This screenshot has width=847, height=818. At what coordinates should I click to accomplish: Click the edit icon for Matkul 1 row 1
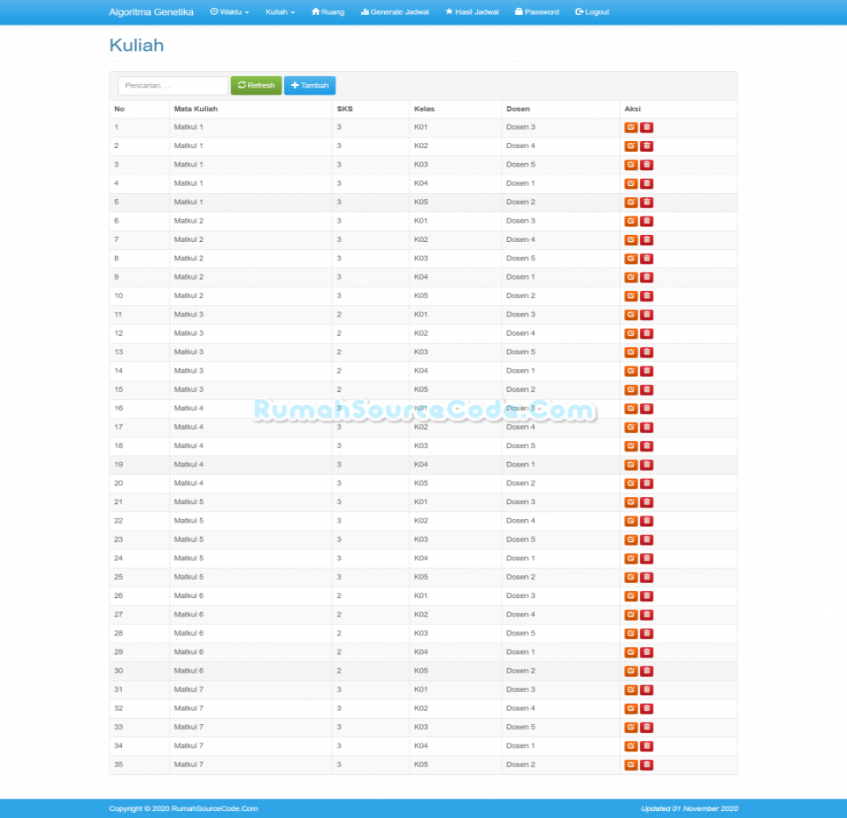click(630, 127)
